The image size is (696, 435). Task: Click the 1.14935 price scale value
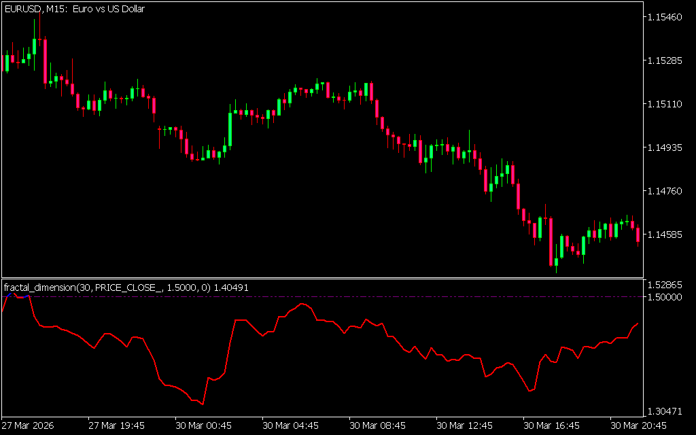667,147
